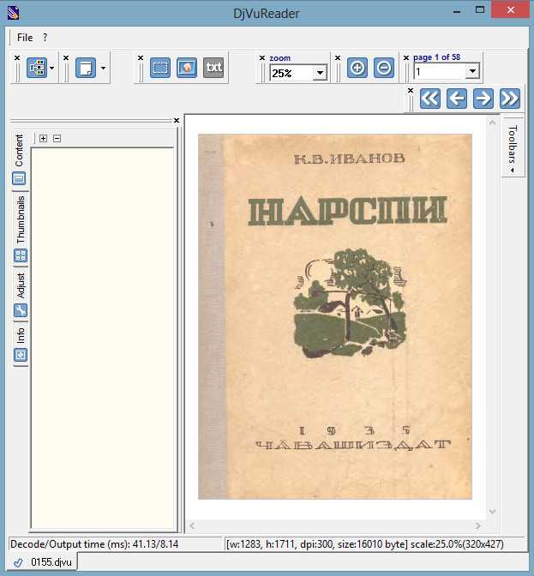Close the navigation arrows toolbar
Viewport: 534px width, 576px height.
click(411, 90)
